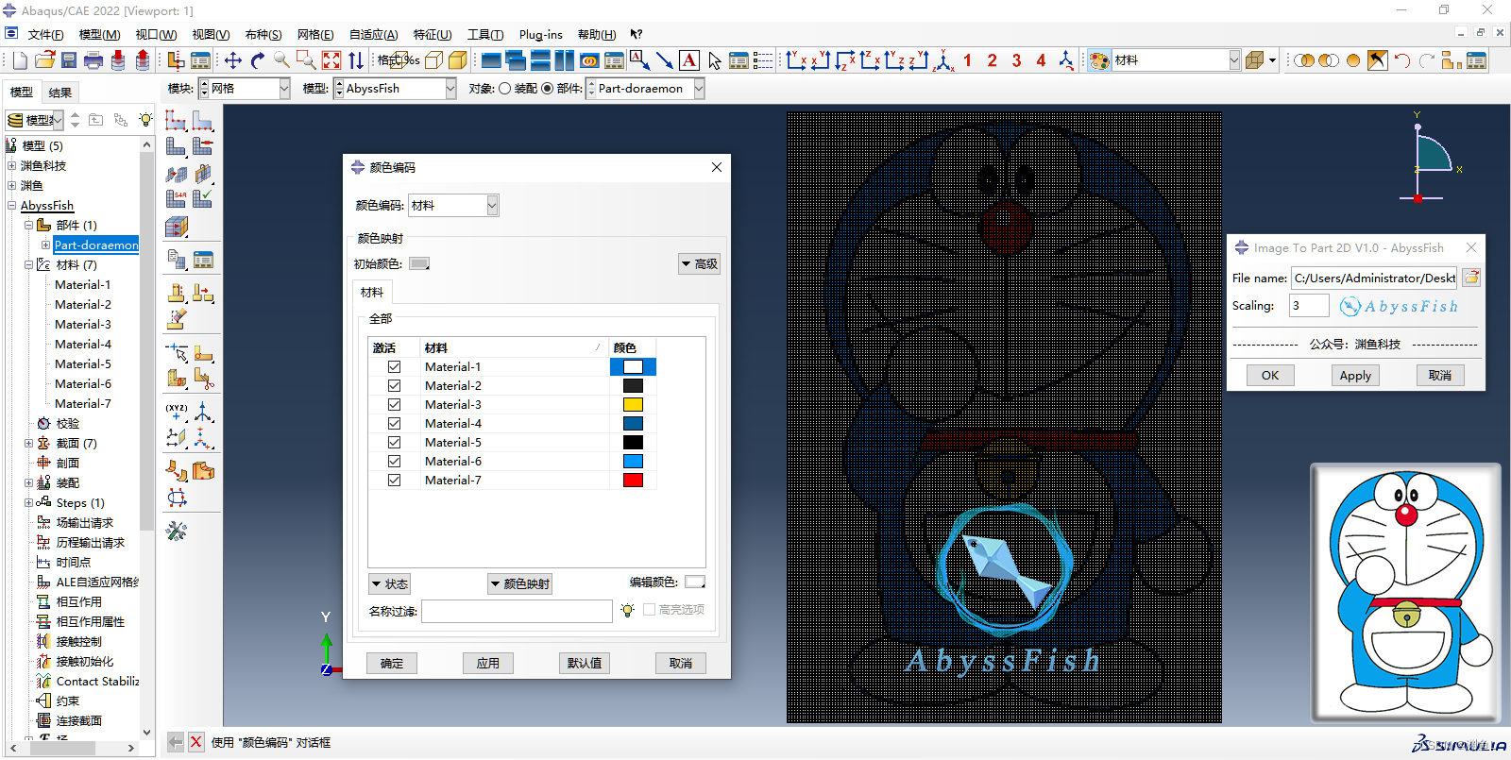Click the Mesh Part icon in toolbox
Viewport: 1511px width, 760px height.
click(177, 146)
